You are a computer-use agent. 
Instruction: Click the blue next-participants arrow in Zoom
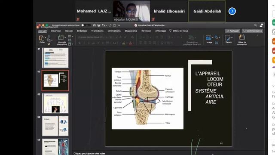point(232,11)
